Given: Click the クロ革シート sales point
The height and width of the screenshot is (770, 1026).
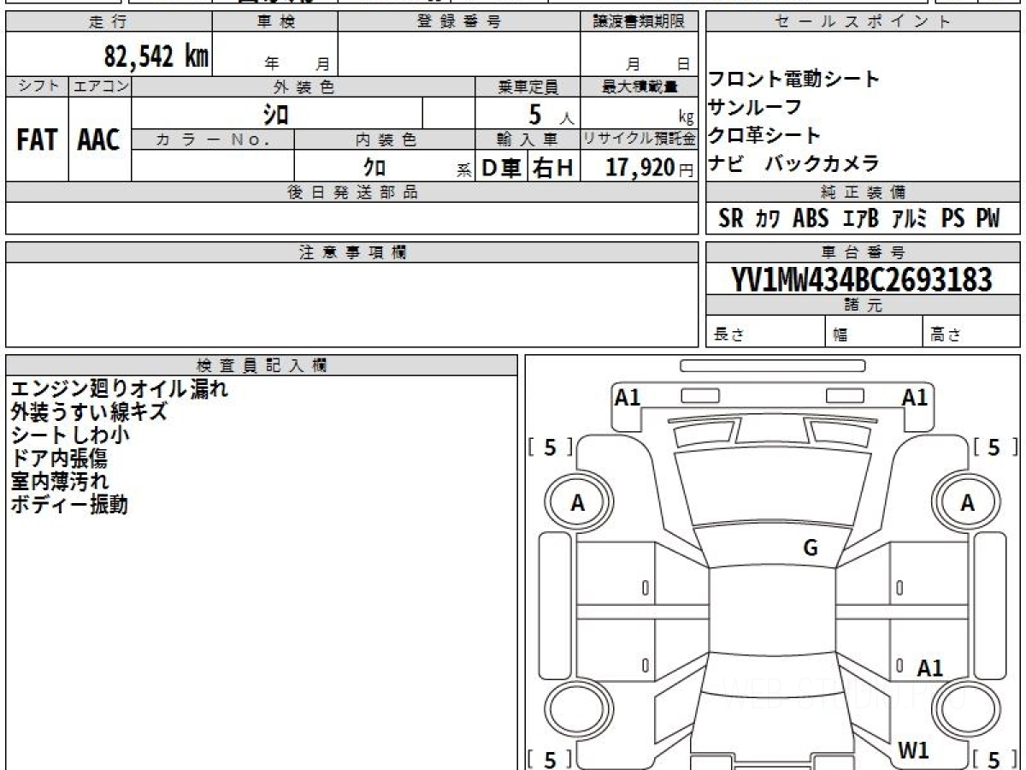Looking at the screenshot, I should click(765, 135).
